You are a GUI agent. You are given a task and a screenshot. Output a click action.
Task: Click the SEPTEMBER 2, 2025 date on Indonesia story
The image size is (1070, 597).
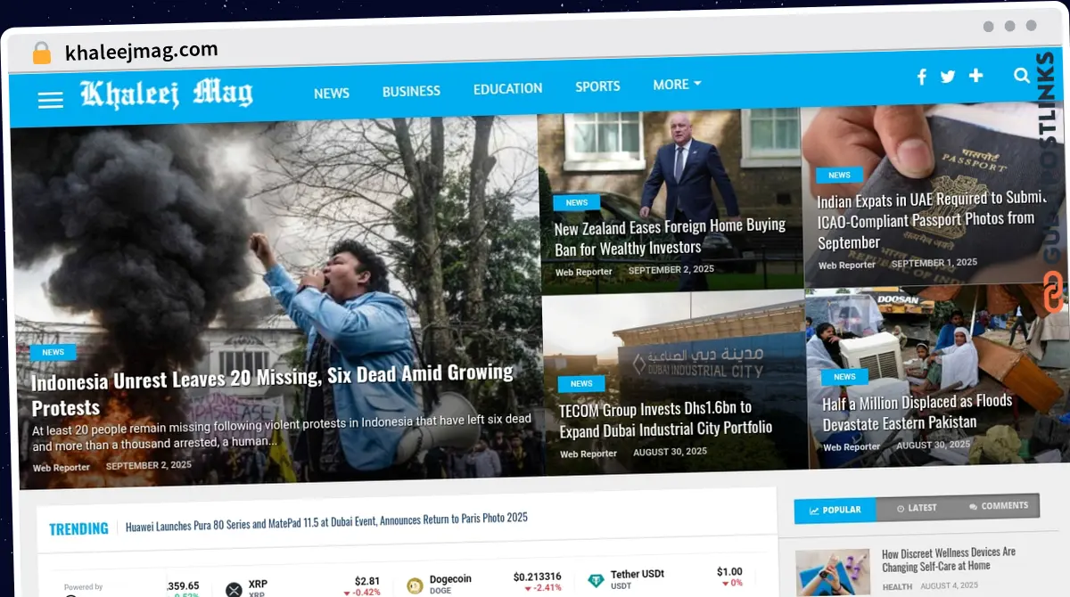click(149, 465)
